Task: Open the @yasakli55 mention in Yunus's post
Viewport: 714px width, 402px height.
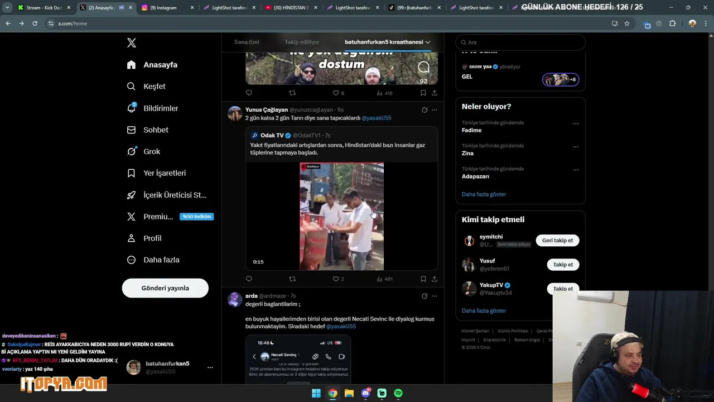Action: [x=377, y=118]
